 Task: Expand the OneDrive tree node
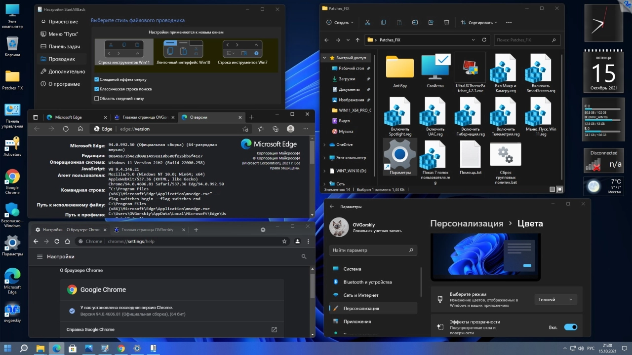[x=324, y=144]
